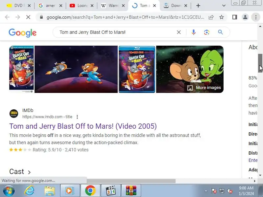Open Windows Media Player taskbar icon
The width and height of the screenshot is (263, 197).
click(x=70, y=191)
